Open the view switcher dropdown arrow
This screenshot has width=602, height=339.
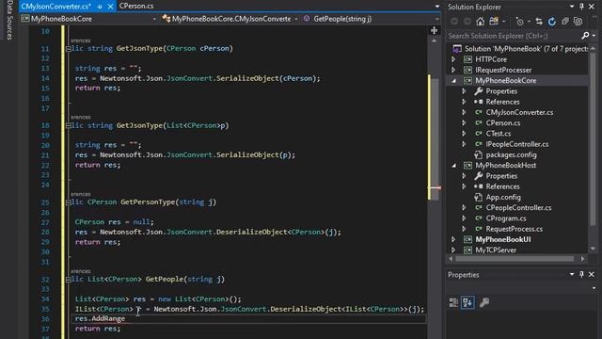(503, 22)
